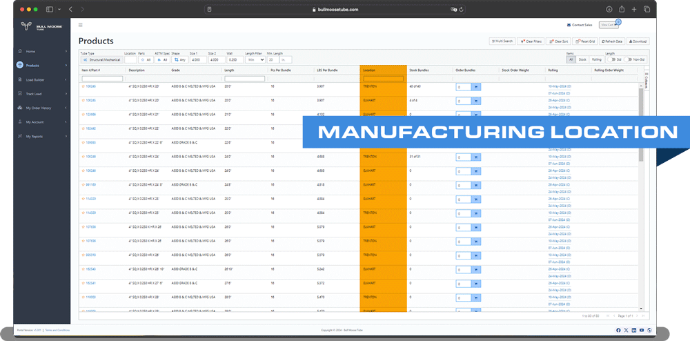The height and width of the screenshot is (341, 690).
Task: Select the Stock items filter option
Action: [582, 59]
